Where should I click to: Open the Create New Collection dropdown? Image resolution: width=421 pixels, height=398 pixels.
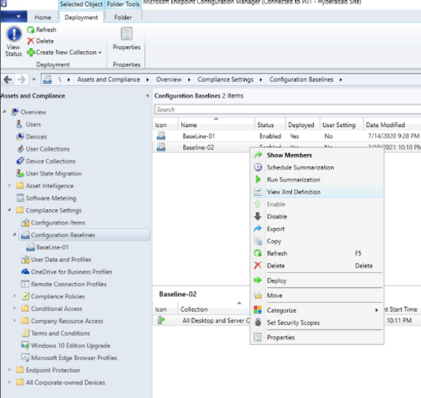[64, 53]
